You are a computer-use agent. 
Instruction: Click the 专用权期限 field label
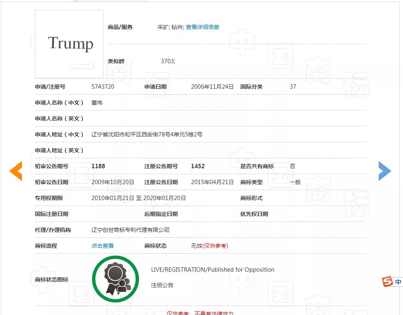[49, 198]
